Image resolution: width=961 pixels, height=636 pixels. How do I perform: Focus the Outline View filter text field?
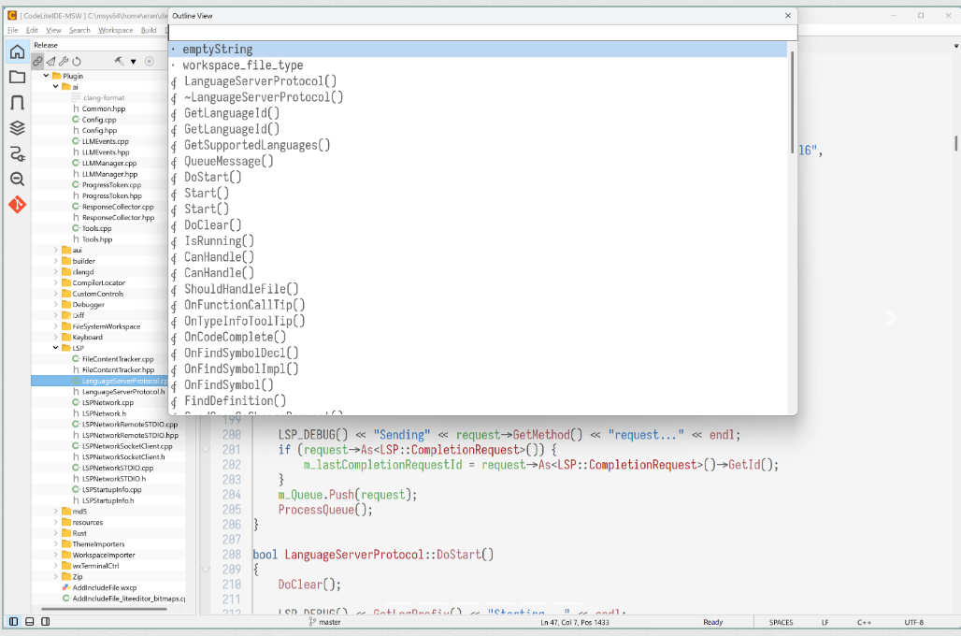[483, 33]
